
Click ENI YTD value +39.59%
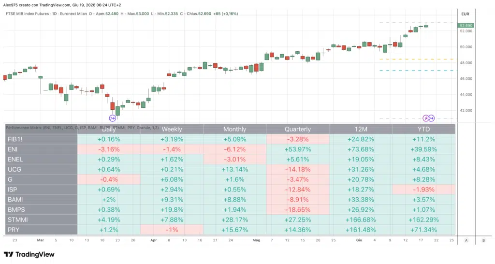tap(423, 149)
